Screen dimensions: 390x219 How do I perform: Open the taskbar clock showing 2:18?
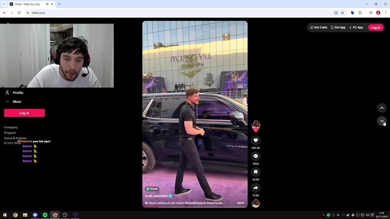[x=382, y=215]
